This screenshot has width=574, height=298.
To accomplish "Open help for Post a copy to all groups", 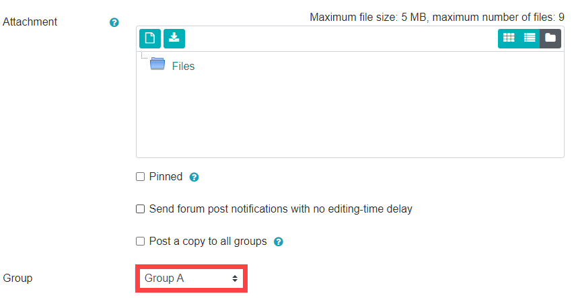I will [279, 241].
